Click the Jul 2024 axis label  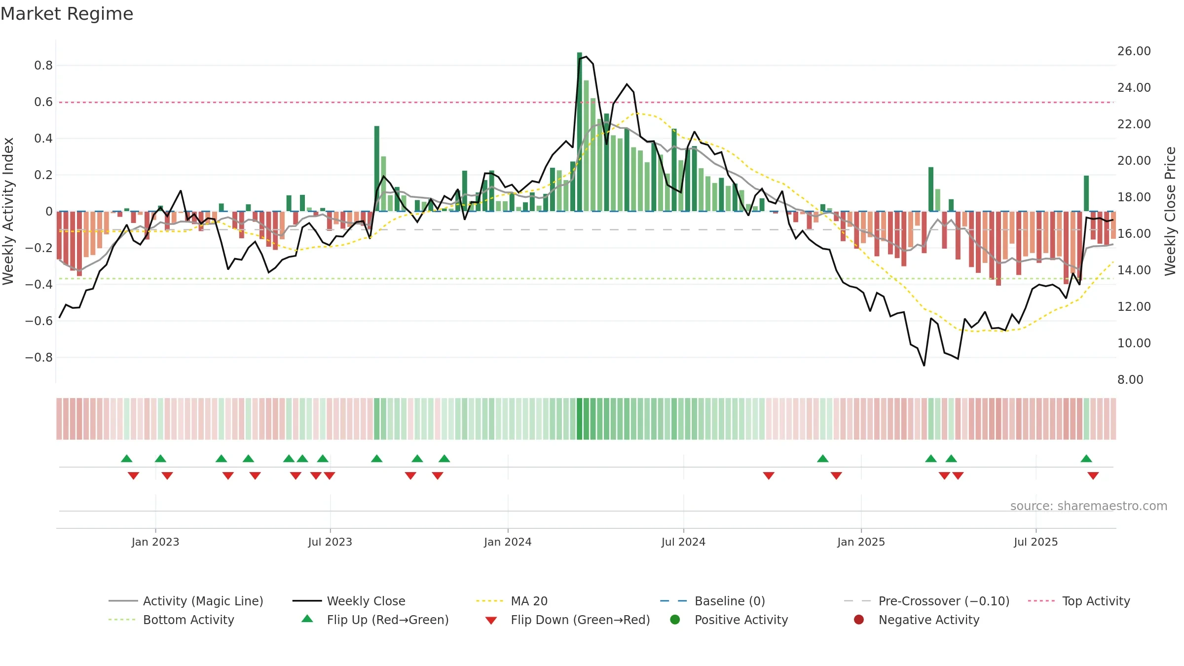click(683, 542)
